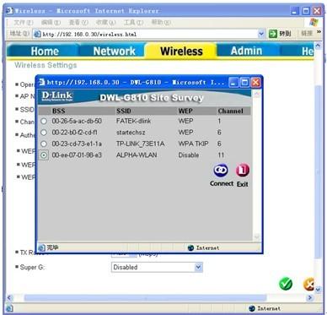Select the ALPHA-WLAN radio button
This screenshot has height=315, width=327.
[44, 155]
